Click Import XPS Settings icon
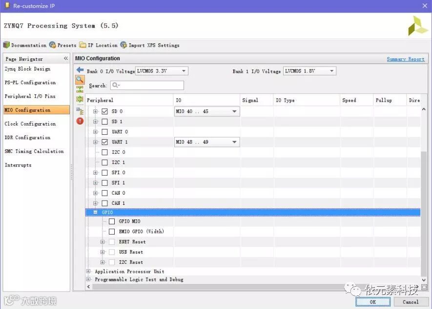The width and height of the screenshot is (432, 309). (123, 45)
